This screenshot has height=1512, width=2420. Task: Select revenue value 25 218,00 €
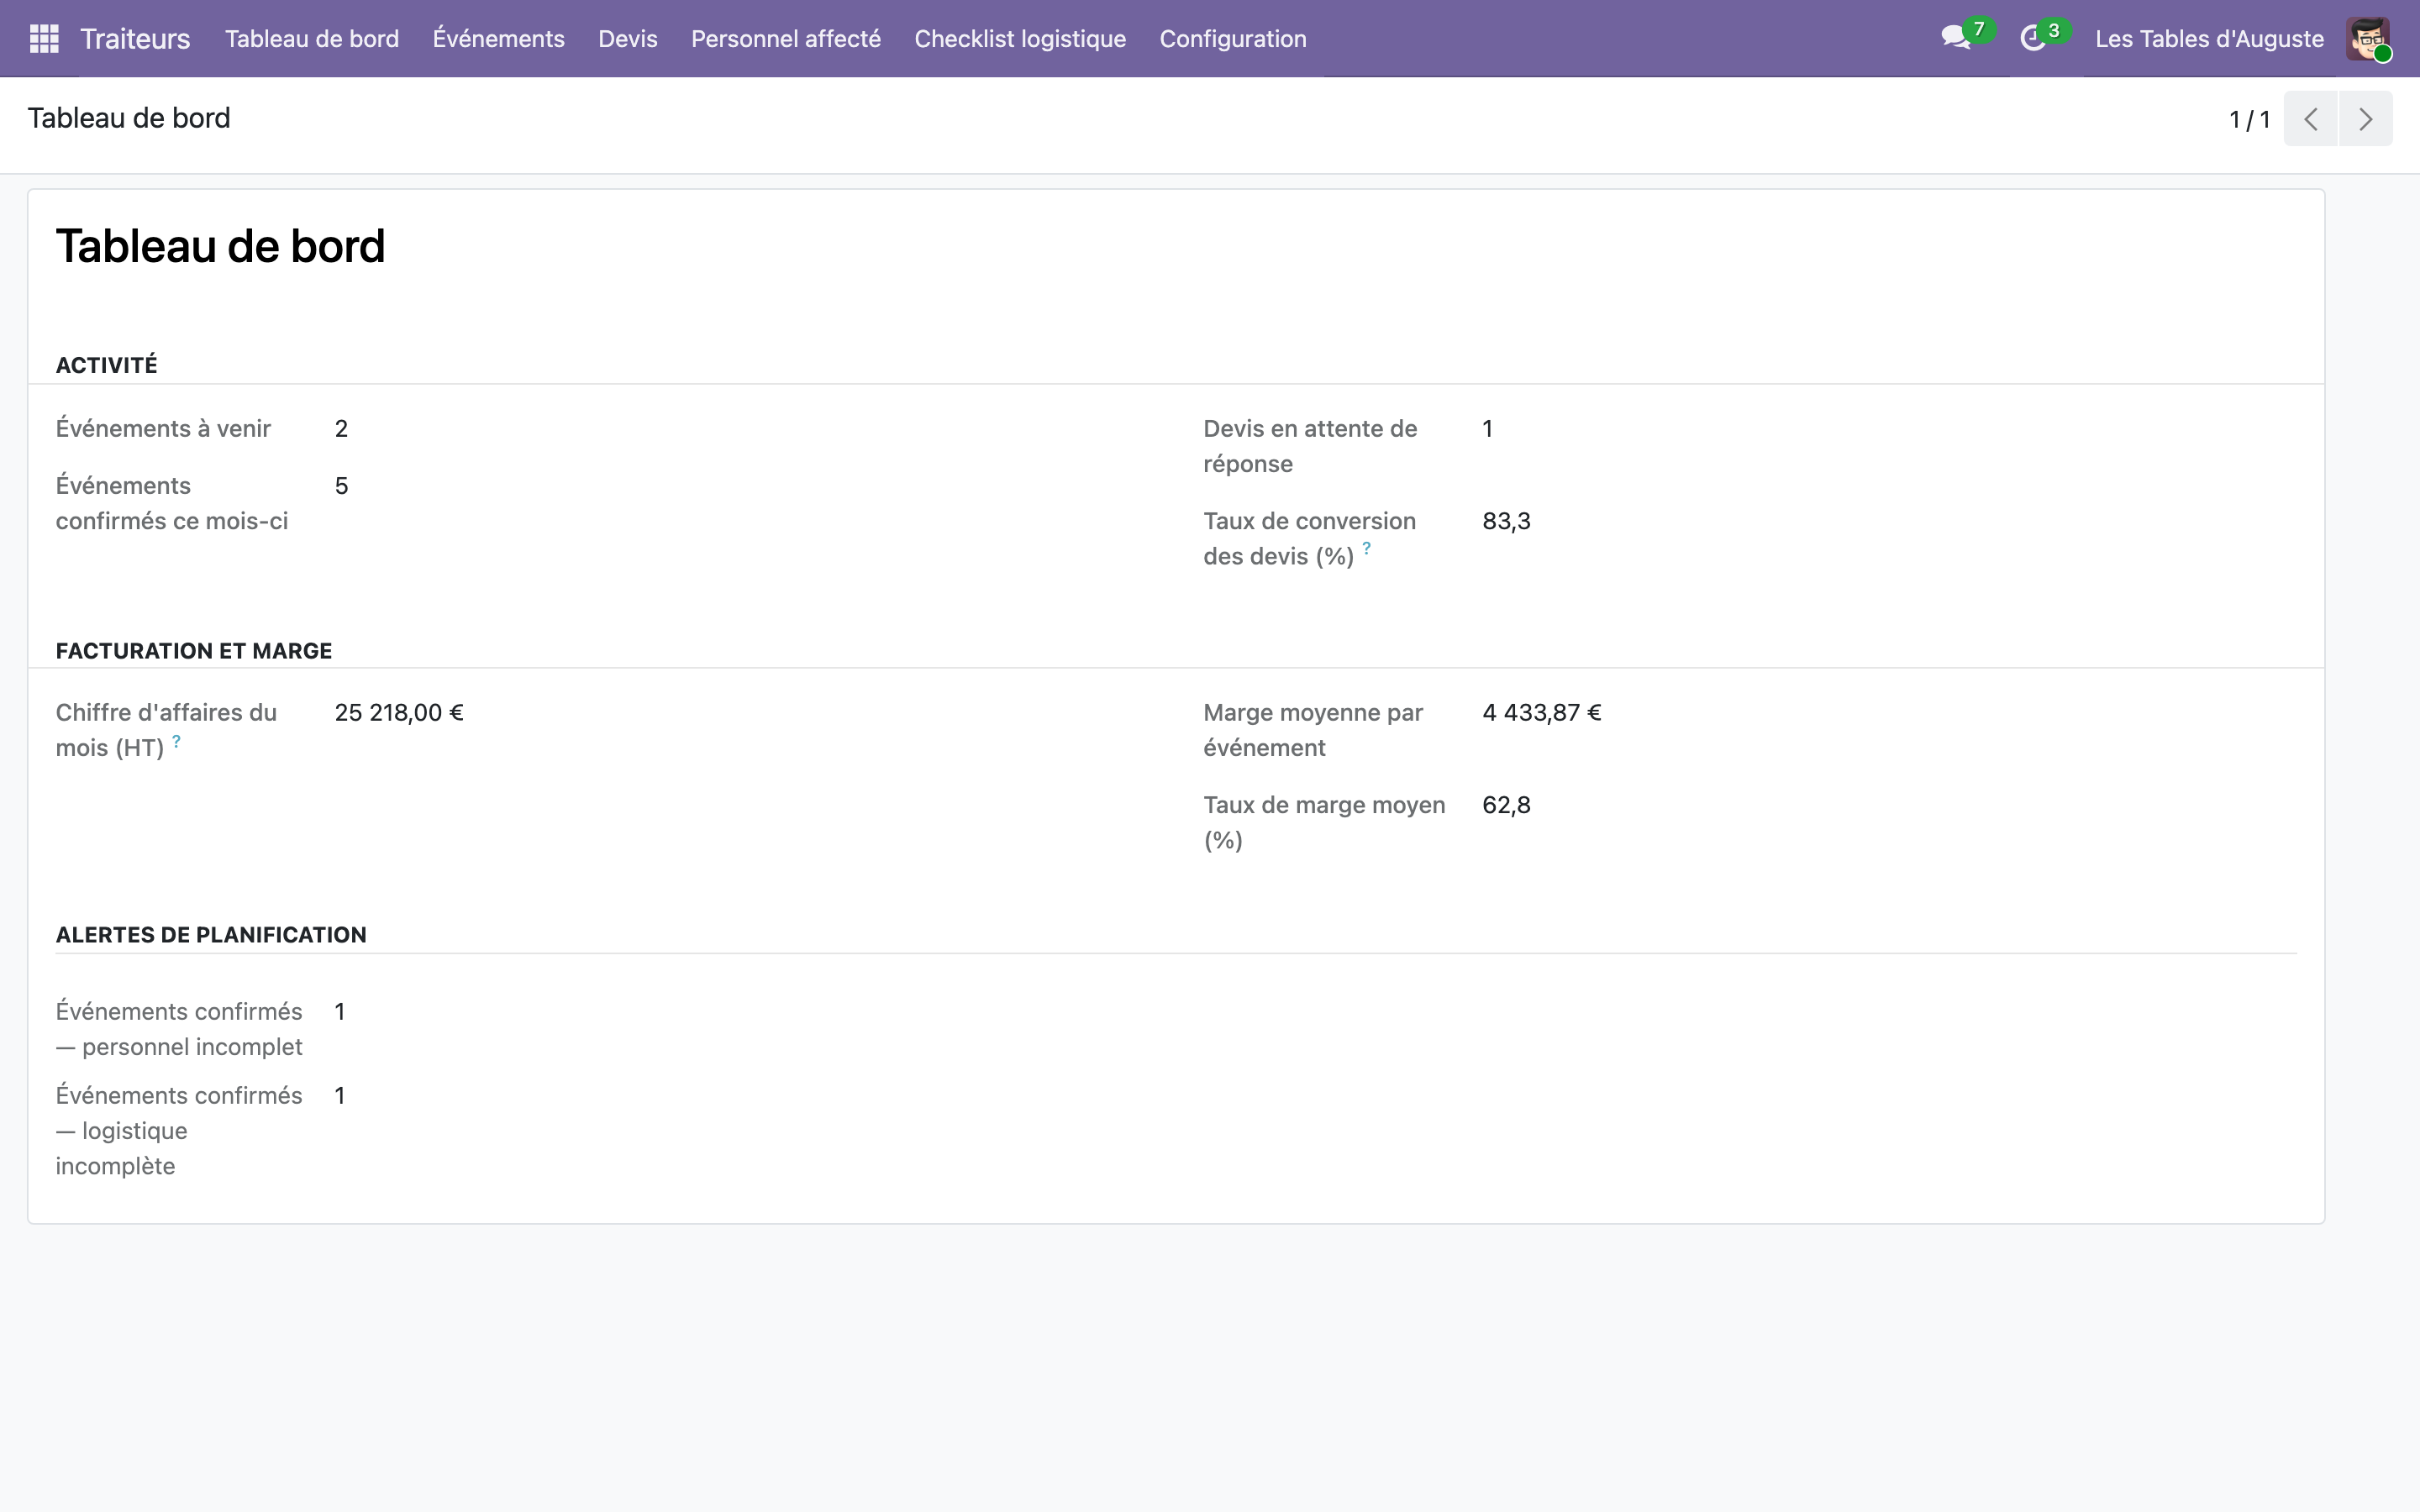pyautogui.click(x=399, y=713)
